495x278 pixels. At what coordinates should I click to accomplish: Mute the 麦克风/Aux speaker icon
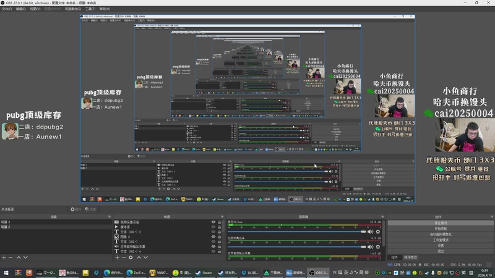(370, 232)
